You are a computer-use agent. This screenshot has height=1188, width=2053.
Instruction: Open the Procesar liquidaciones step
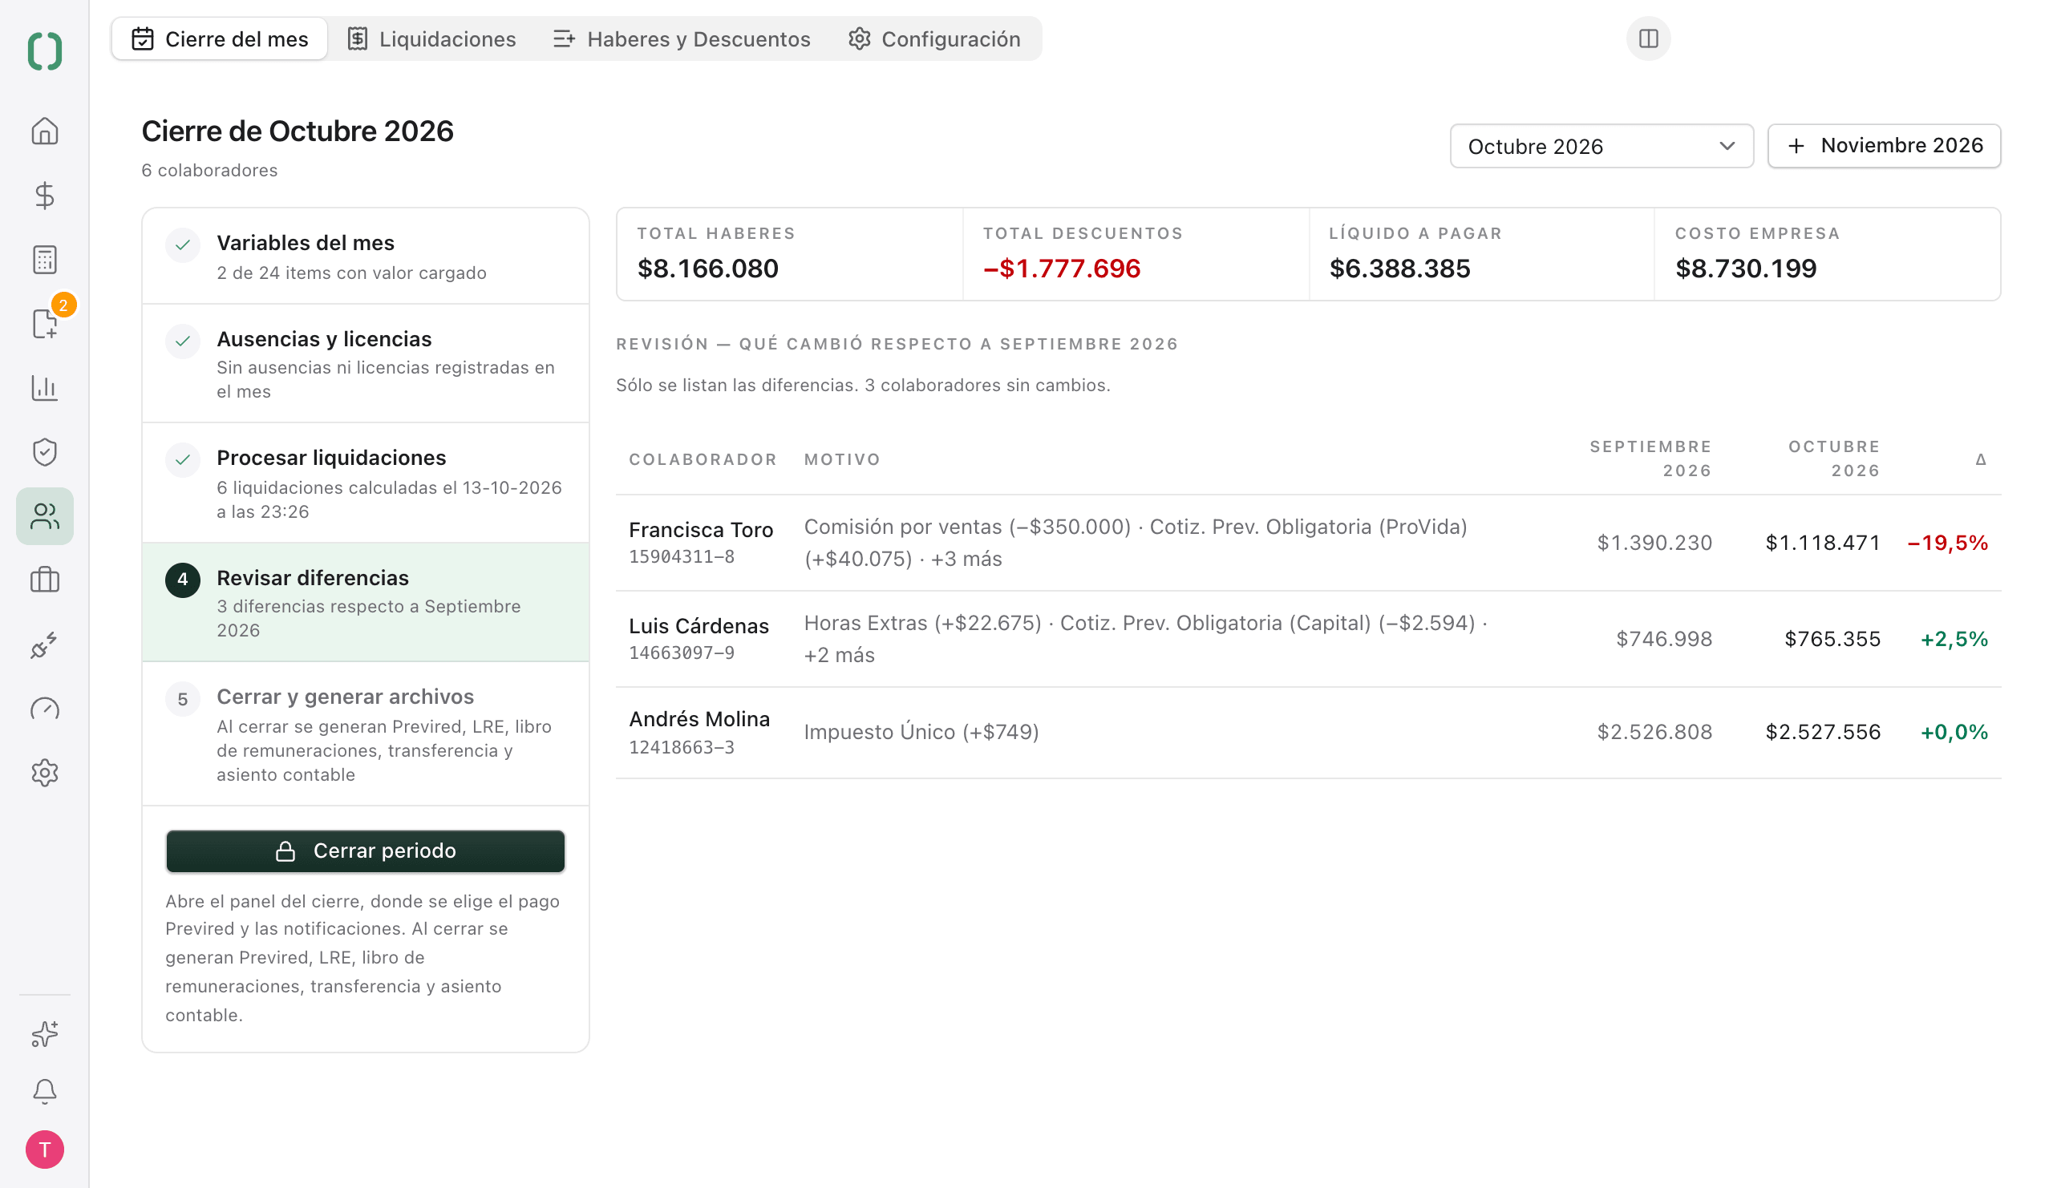pyautogui.click(x=365, y=483)
